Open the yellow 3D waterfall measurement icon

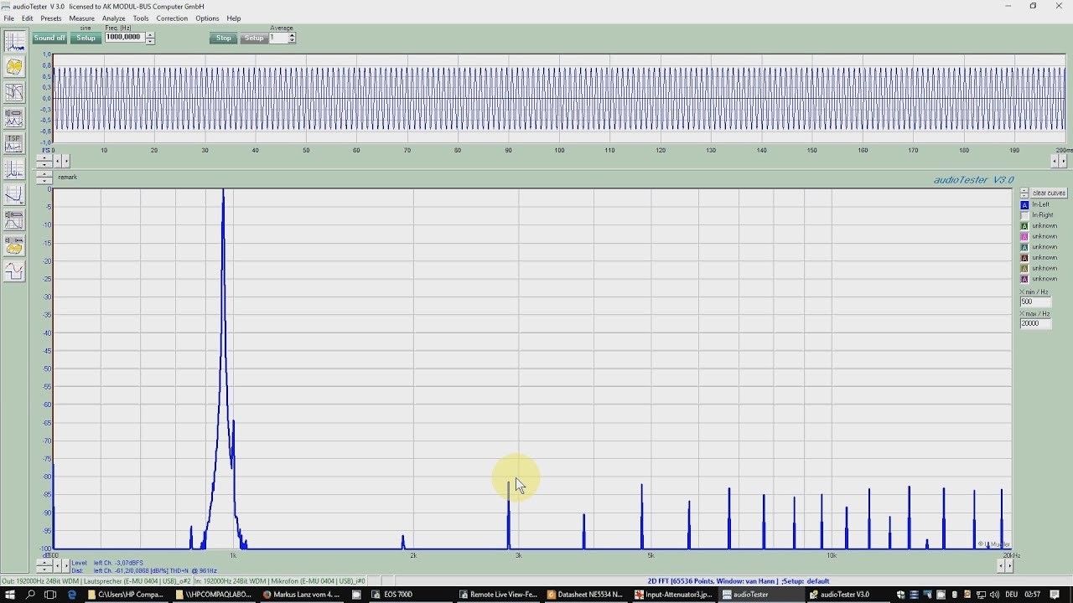pos(14,66)
